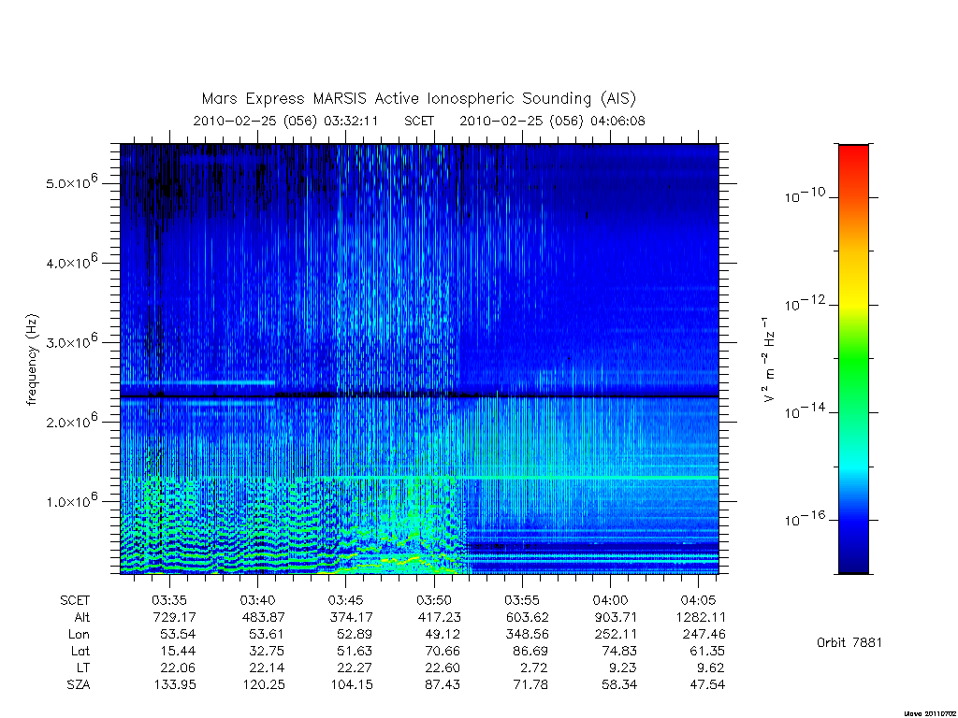Click SZA value '71.78'
This screenshot has width=958, height=718.
(x=531, y=685)
